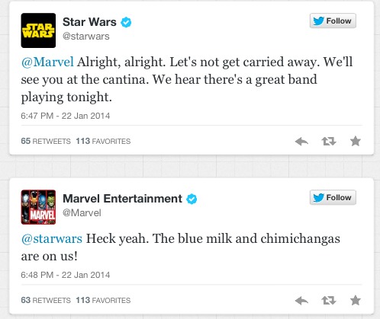
Task: View 113 favorites on Marvel's tweet
Action: (103, 300)
